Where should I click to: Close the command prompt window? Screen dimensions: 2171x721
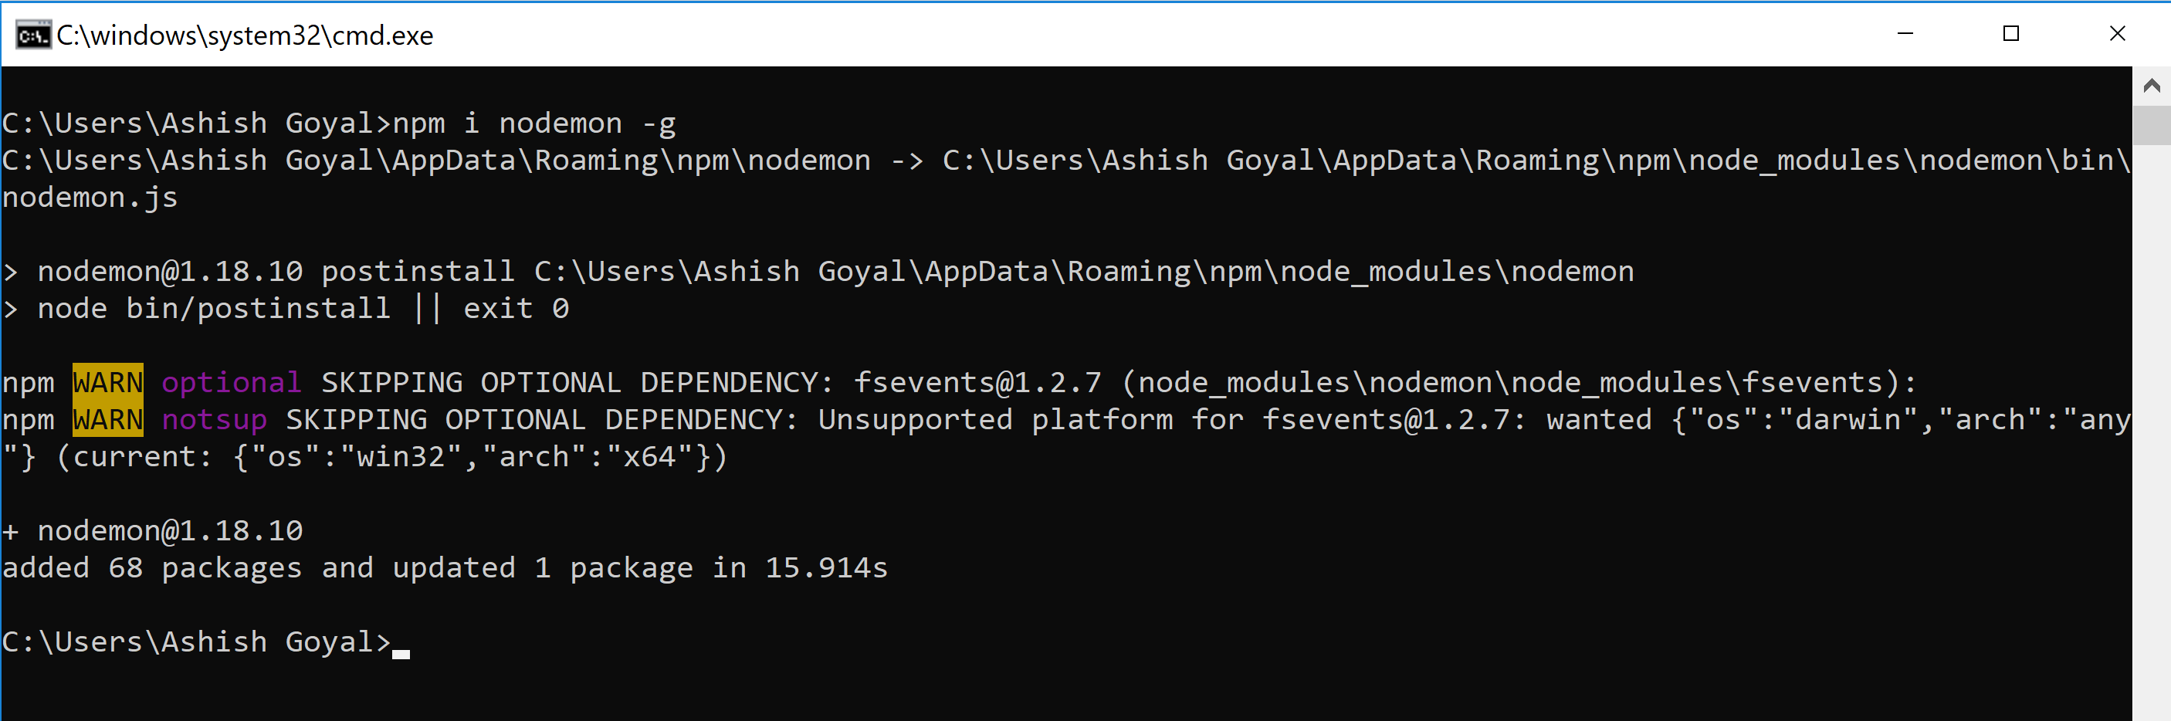[2117, 34]
